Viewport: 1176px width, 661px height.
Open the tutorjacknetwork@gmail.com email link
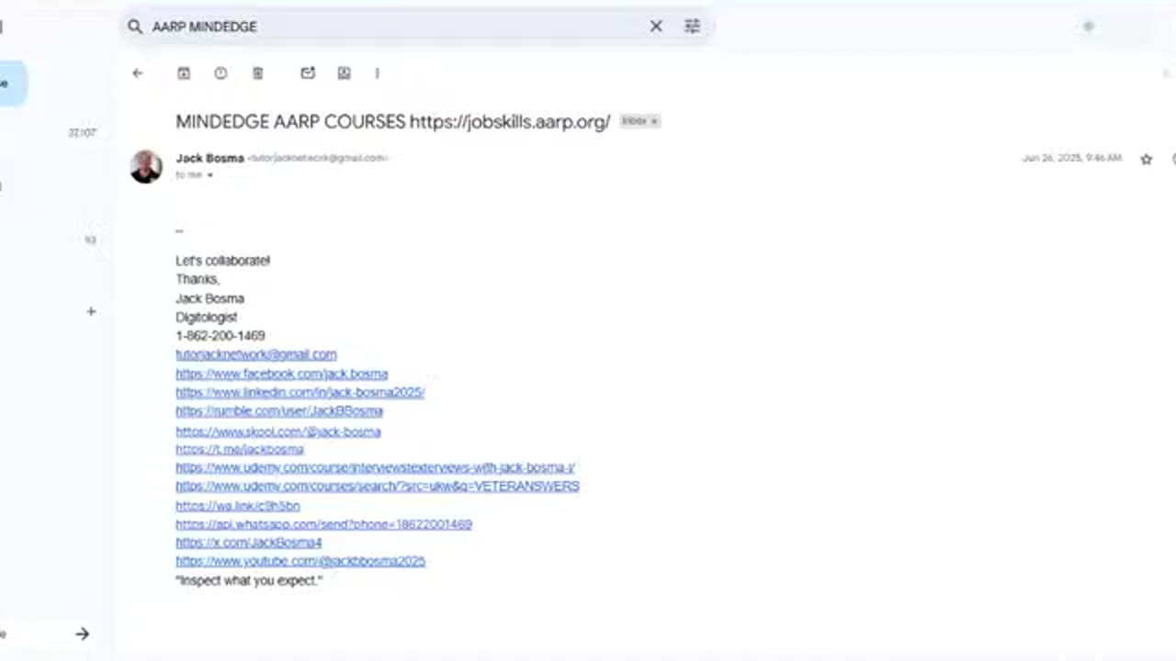tap(256, 354)
